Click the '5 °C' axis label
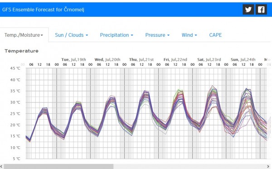This screenshot has height=169, width=272. pos(16,159)
